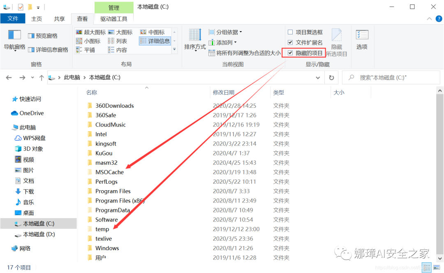Open the 文件 menu tab
The width and height of the screenshot is (444, 273).
coord(13,18)
